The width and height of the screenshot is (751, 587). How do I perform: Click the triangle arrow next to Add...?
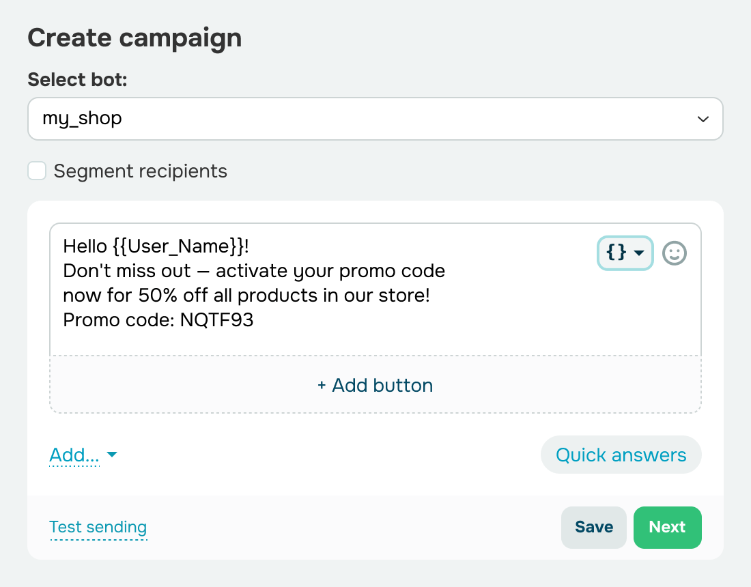click(x=112, y=455)
